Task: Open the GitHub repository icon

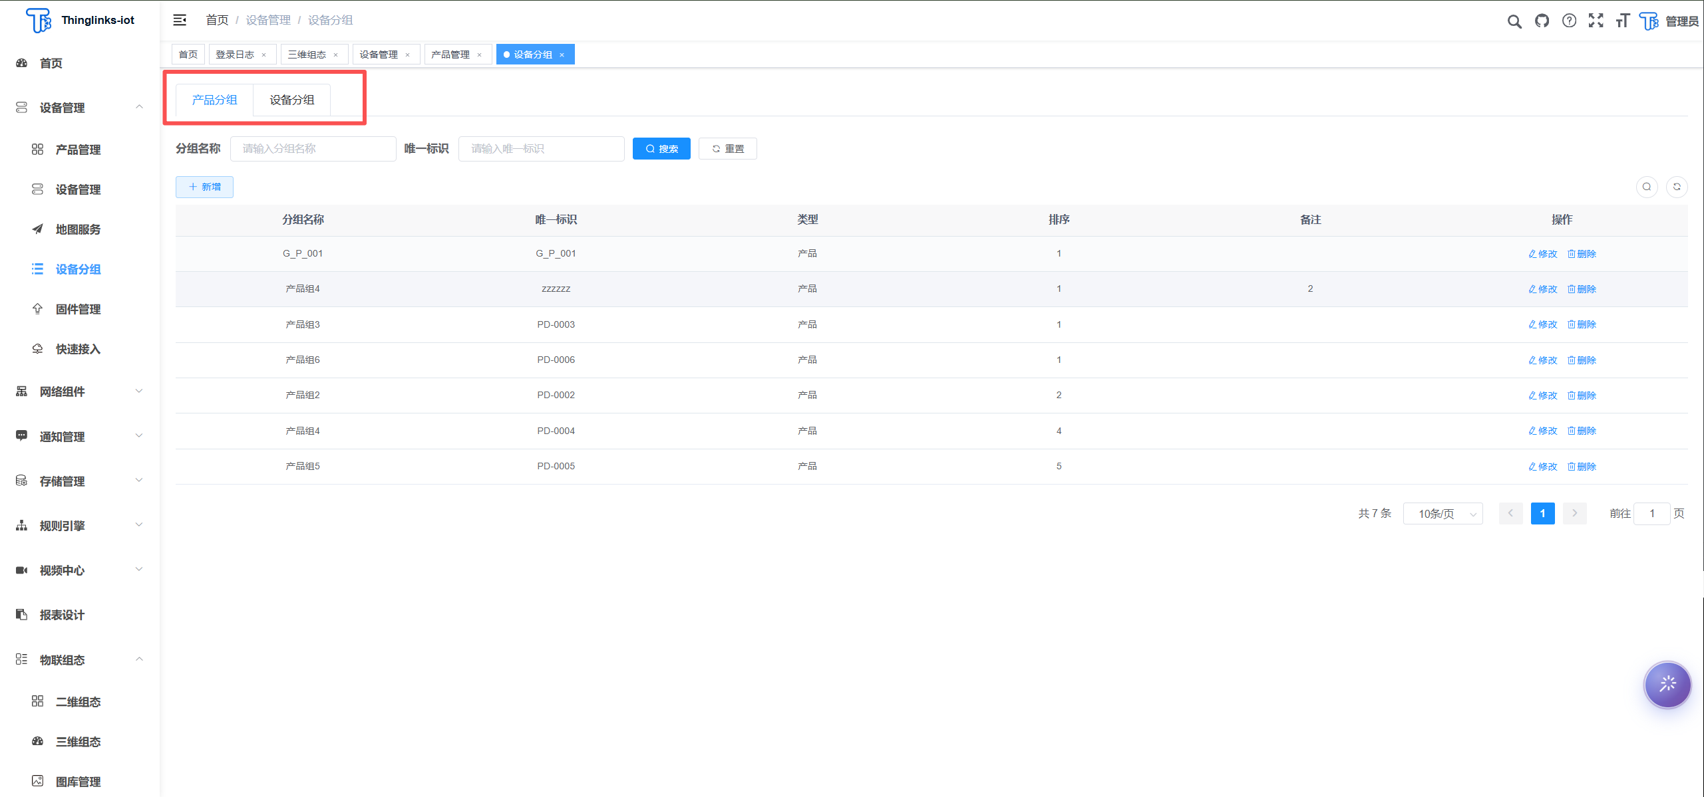Action: [1542, 21]
